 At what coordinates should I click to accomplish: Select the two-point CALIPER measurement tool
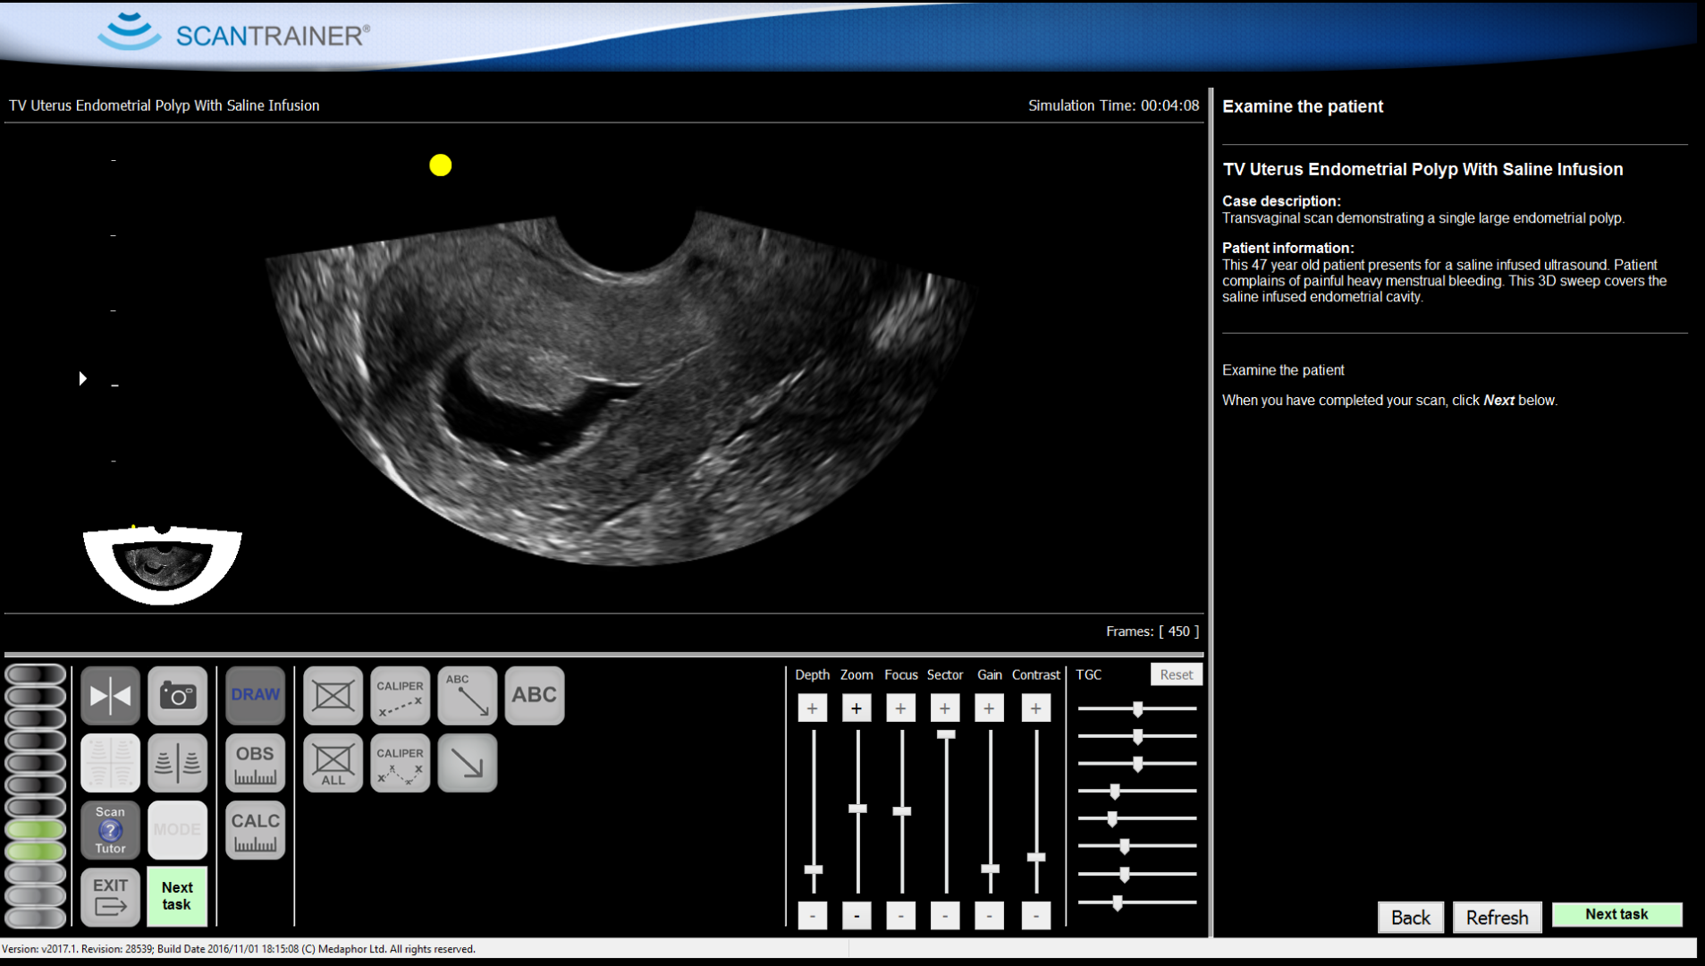pyautogui.click(x=400, y=695)
